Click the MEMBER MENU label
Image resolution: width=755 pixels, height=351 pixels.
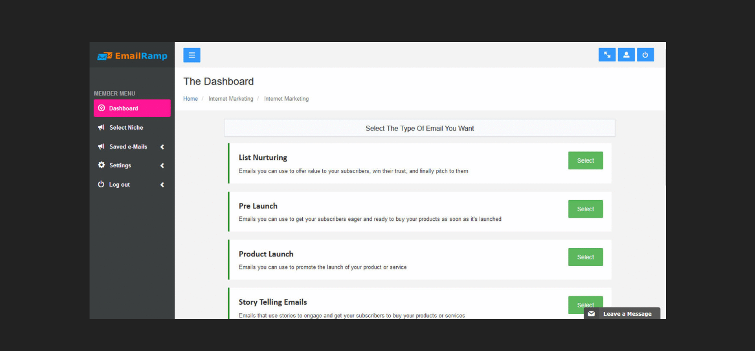pos(114,93)
